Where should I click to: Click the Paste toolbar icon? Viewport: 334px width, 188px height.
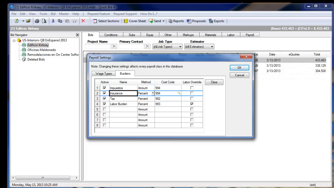[x=67, y=21]
